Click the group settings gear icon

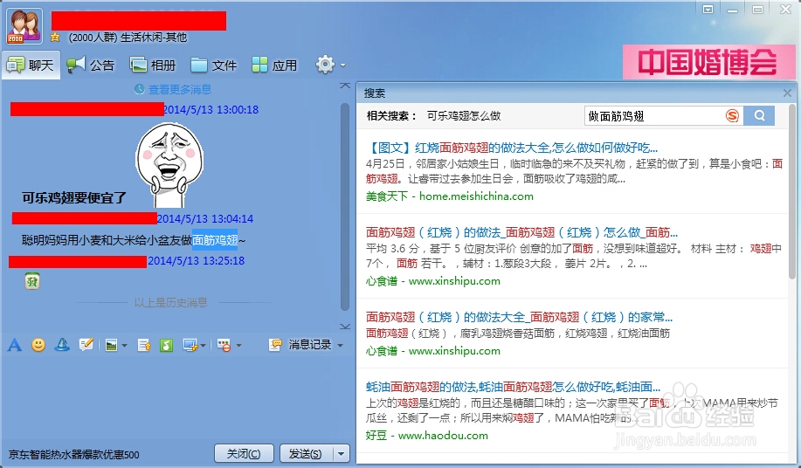(325, 65)
